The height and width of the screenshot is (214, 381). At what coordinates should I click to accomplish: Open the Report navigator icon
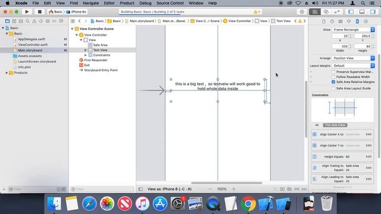61,21
